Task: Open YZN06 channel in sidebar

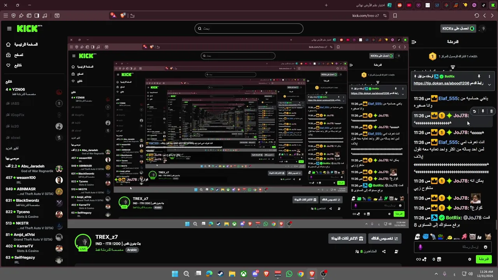Action: tap(34, 92)
